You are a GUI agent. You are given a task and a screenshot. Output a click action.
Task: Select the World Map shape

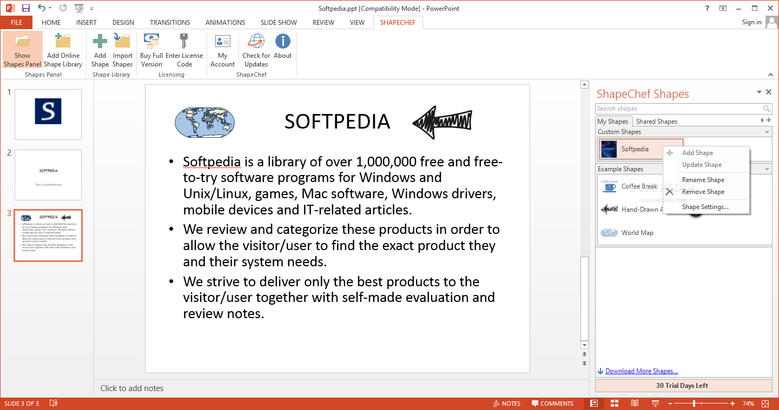click(629, 233)
